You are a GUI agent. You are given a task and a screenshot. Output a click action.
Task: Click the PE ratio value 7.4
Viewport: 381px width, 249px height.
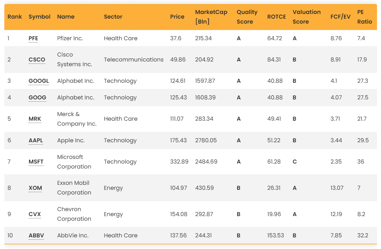tap(361, 38)
